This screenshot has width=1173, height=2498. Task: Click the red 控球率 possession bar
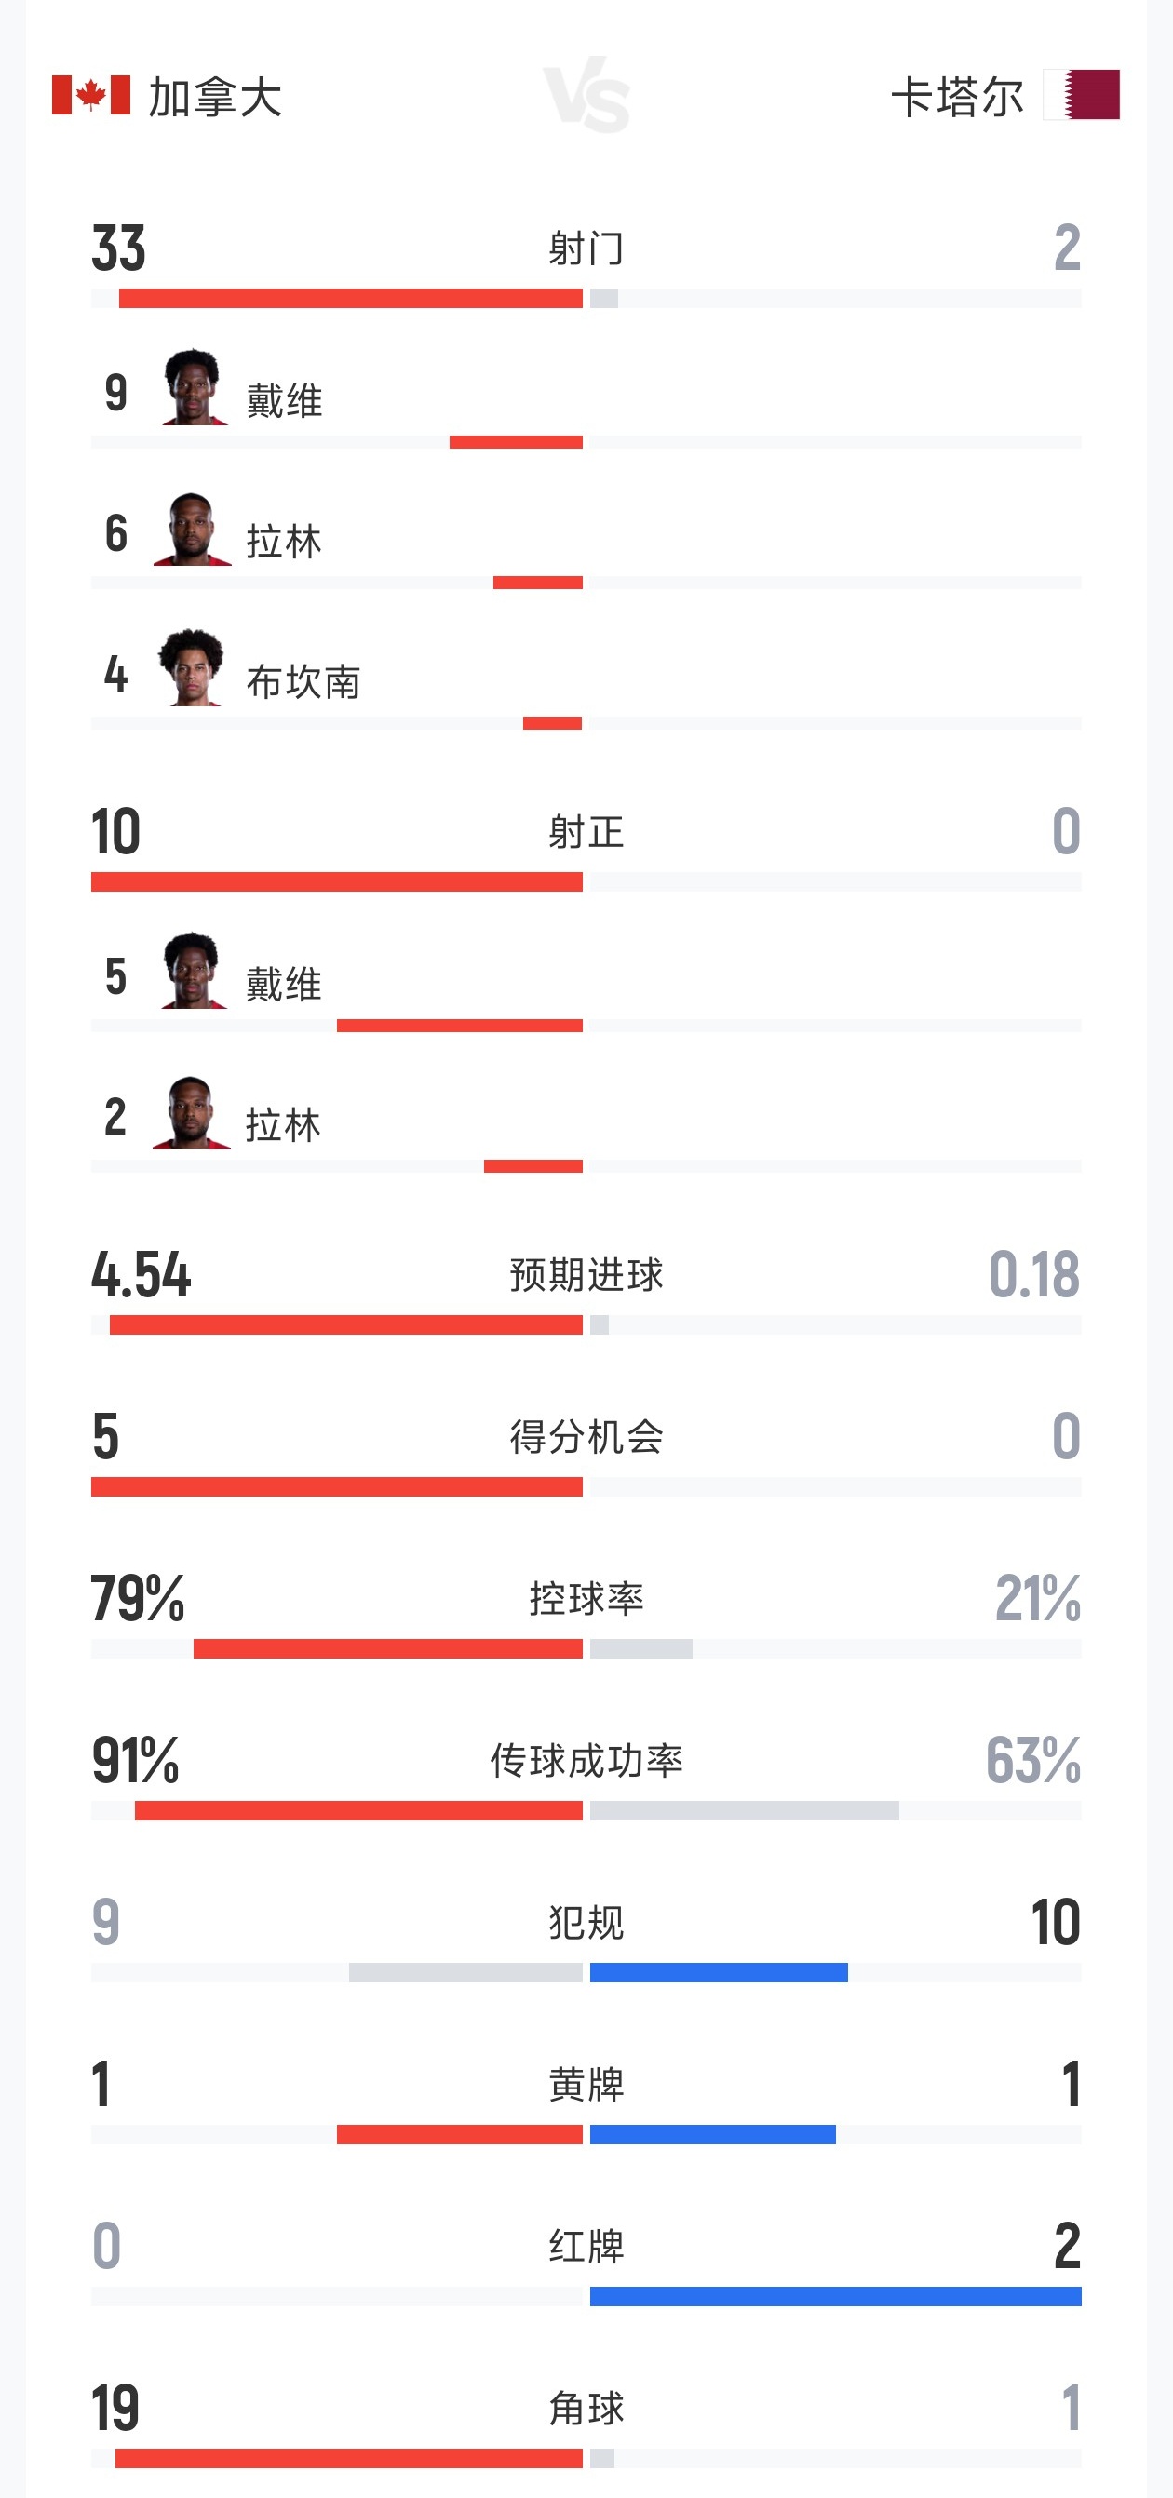click(x=388, y=1648)
